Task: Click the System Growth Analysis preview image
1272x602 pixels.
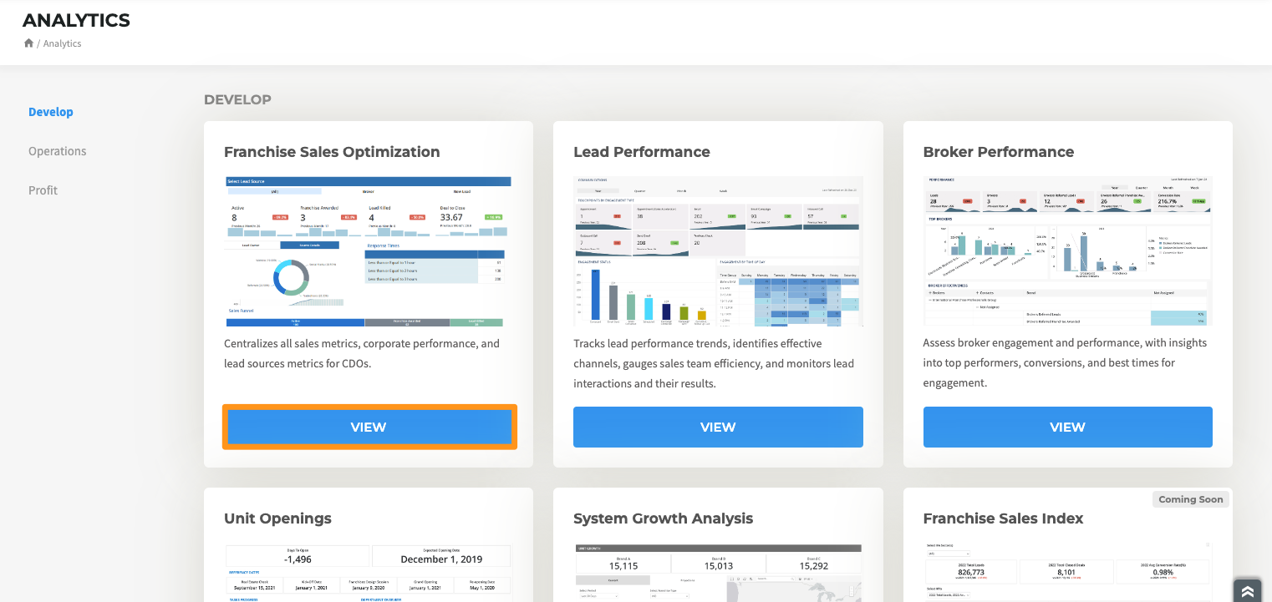Action: pyautogui.click(x=718, y=573)
